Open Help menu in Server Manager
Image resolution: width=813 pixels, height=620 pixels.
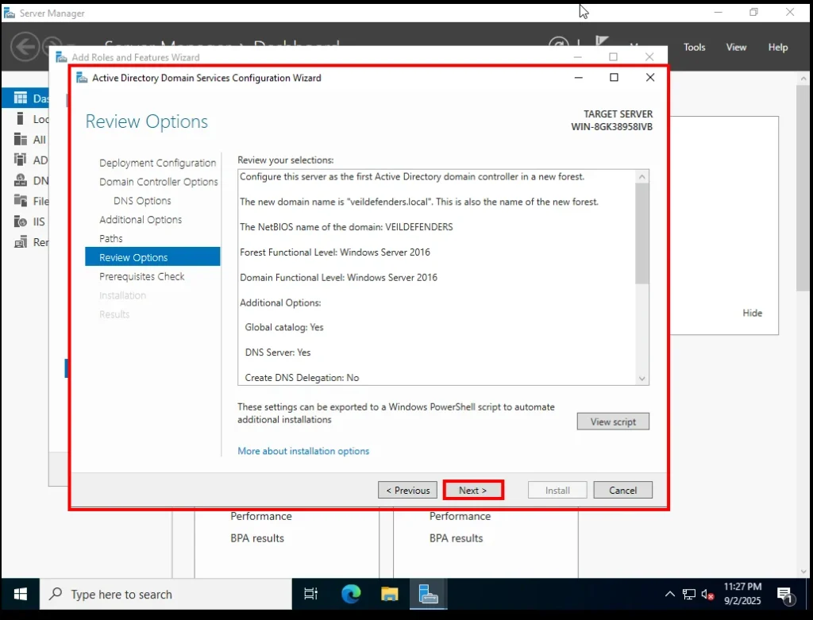pos(778,47)
